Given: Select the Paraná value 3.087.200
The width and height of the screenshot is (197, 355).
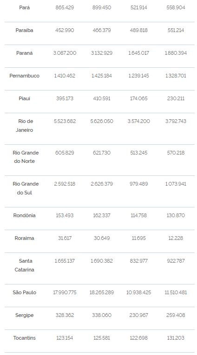Looking at the screenshot, I should [65, 53].
